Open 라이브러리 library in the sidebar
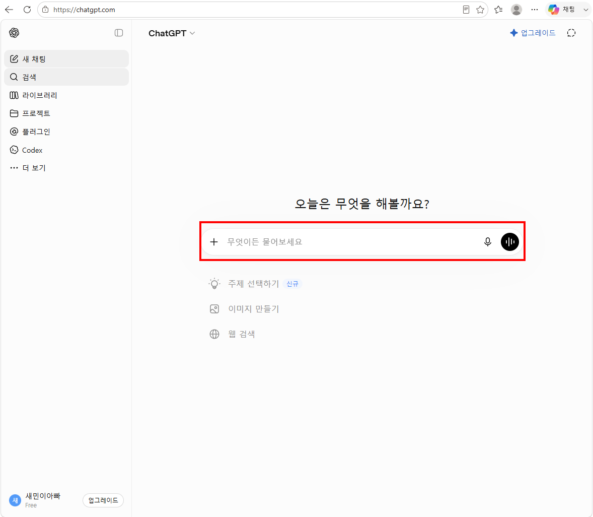Screen dimensions: 593x517 (66, 95)
